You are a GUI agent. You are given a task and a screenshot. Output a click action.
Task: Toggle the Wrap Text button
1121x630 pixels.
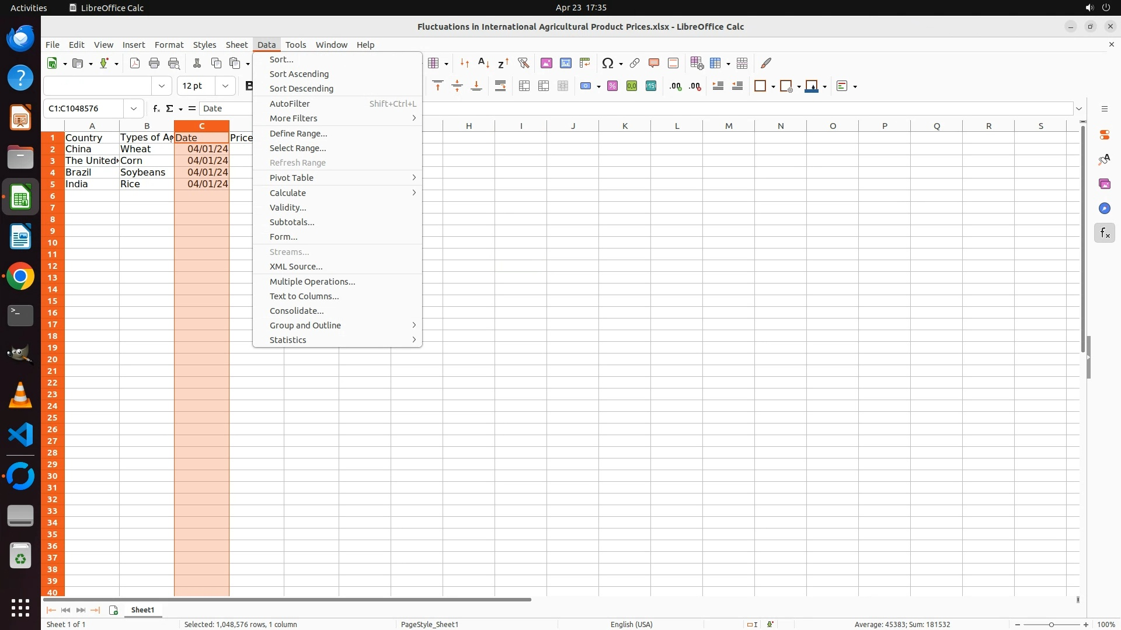500,86
